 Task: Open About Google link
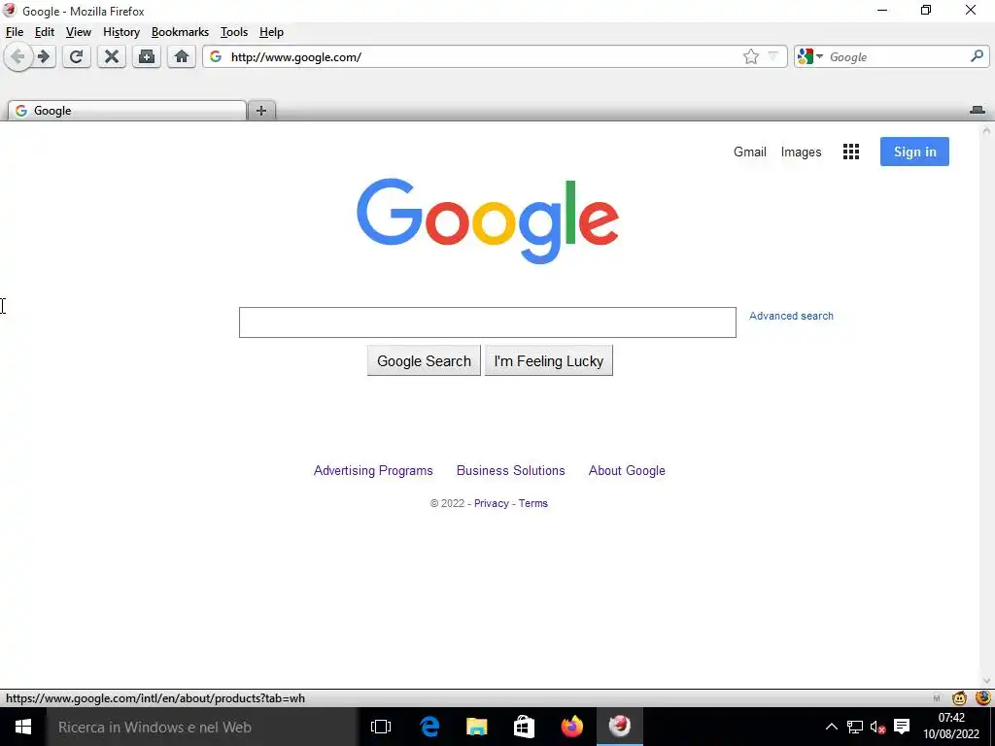click(627, 471)
